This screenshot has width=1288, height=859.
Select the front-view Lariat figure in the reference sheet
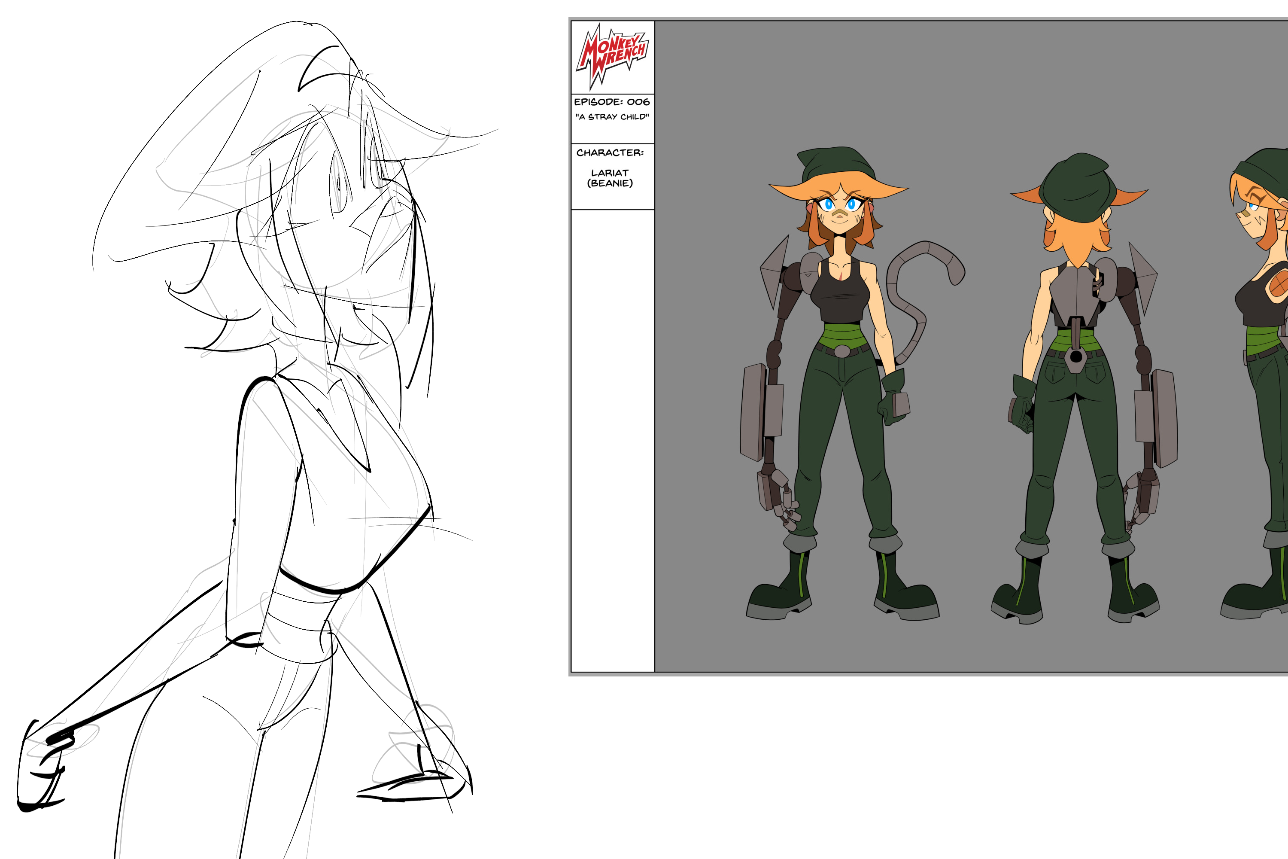(x=852, y=384)
